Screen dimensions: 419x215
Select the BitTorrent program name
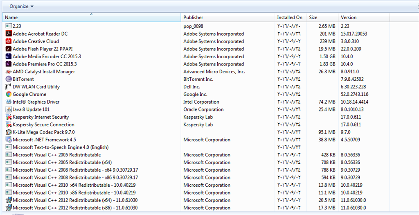point(23,79)
